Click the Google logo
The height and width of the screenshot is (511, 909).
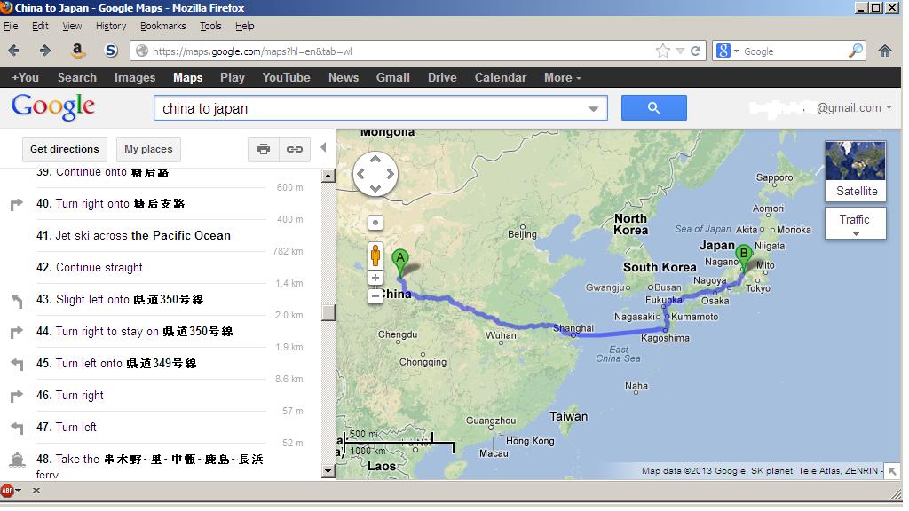52,106
